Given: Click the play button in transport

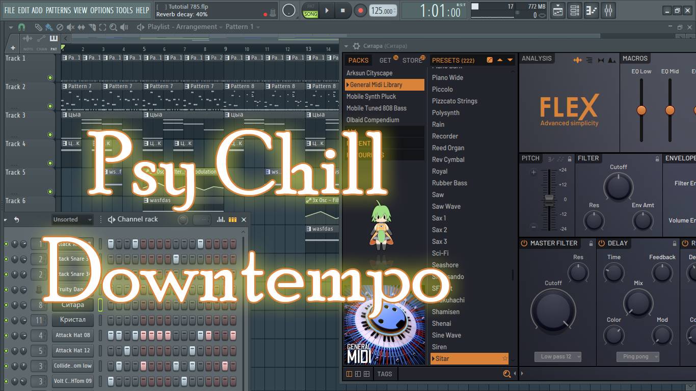Looking at the screenshot, I should pos(327,10).
